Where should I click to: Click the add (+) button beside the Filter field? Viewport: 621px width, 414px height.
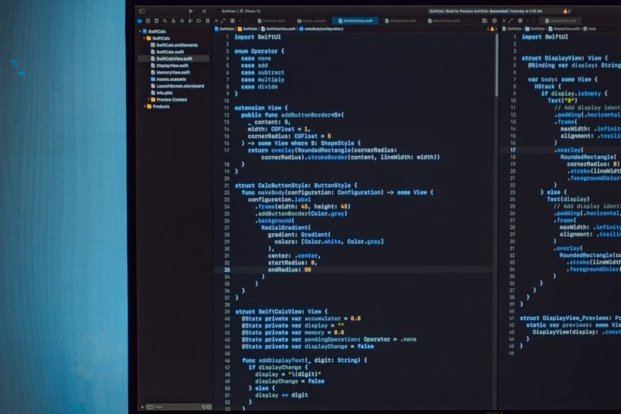[141, 407]
